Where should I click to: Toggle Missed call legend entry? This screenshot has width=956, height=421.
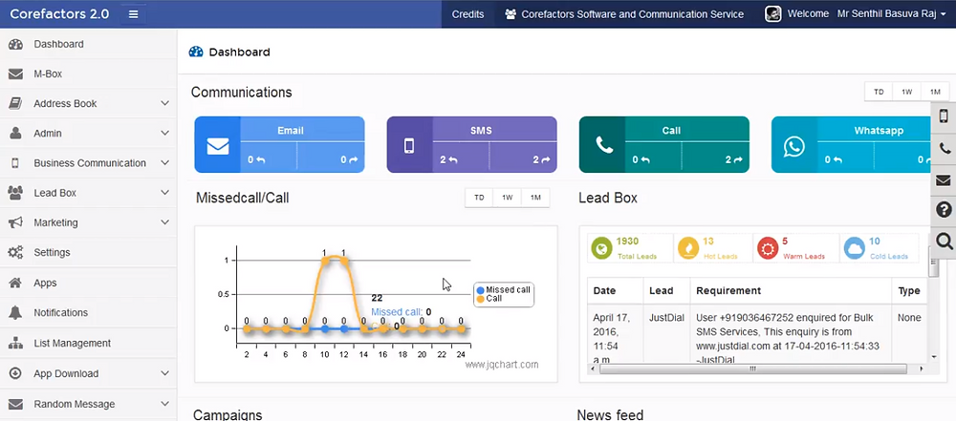504,290
